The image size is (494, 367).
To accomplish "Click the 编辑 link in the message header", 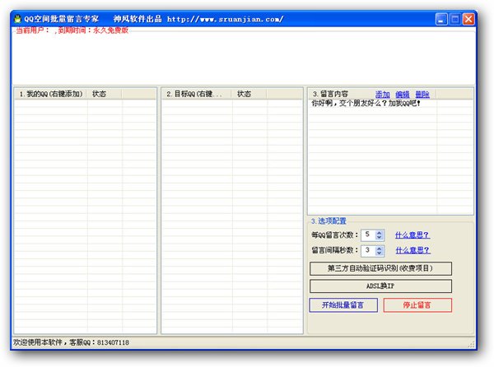I will (x=403, y=94).
